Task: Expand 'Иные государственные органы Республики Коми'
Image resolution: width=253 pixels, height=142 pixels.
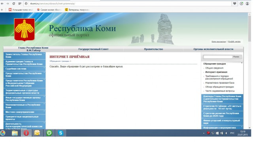Action: pyautogui.click(x=25, y=99)
